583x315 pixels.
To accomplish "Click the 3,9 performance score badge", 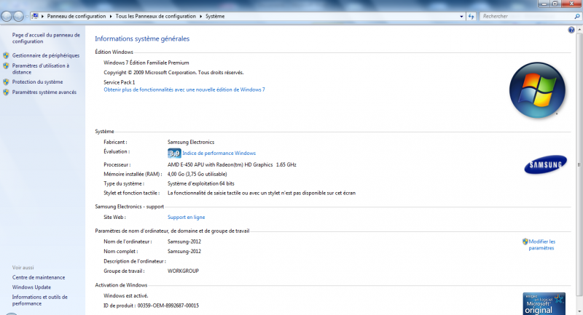I will 174,153.
